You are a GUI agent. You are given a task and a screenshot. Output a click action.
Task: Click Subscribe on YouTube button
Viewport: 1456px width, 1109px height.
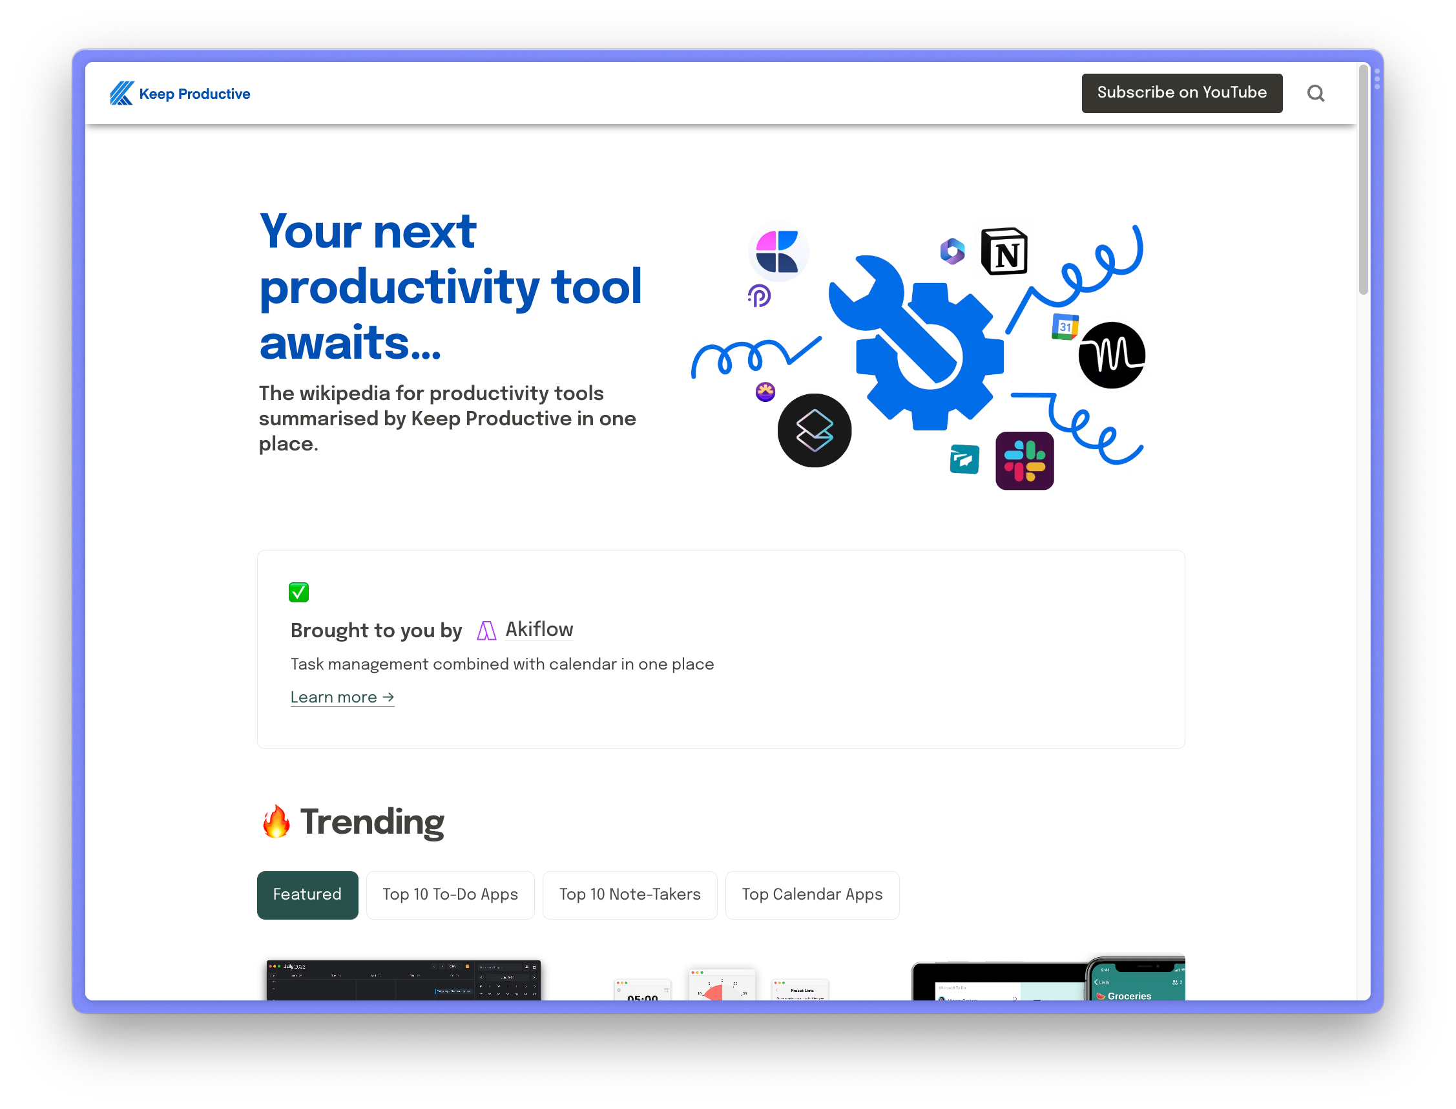[1181, 93]
